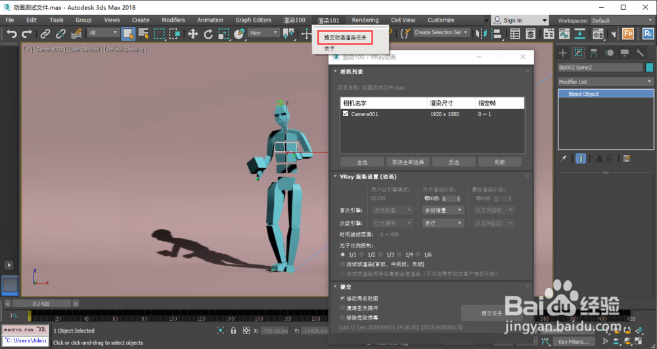Click the 提交任务 submit button
Screen dimensions: 657x349
point(491,313)
